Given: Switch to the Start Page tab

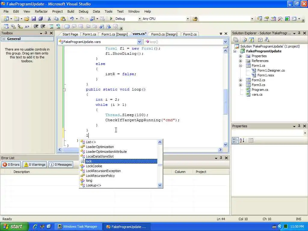Looking at the screenshot, I should (70, 34).
